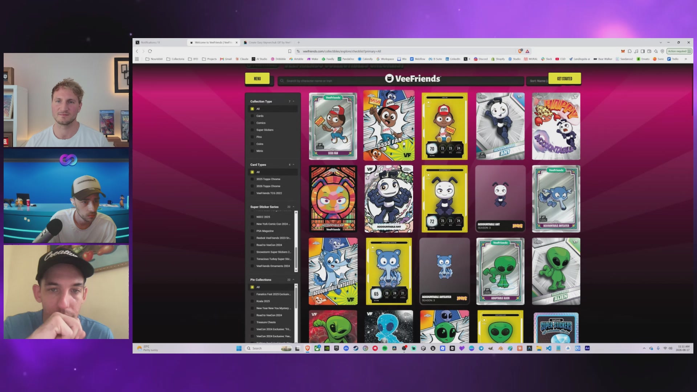Click the yellow MENU button
The height and width of the screenshot is (392, 697).
[x=257, y=78]
